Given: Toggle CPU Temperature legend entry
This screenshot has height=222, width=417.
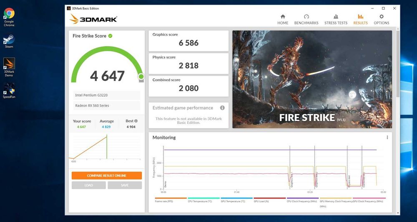Looking at the screenshot, I should click(204, 200).
